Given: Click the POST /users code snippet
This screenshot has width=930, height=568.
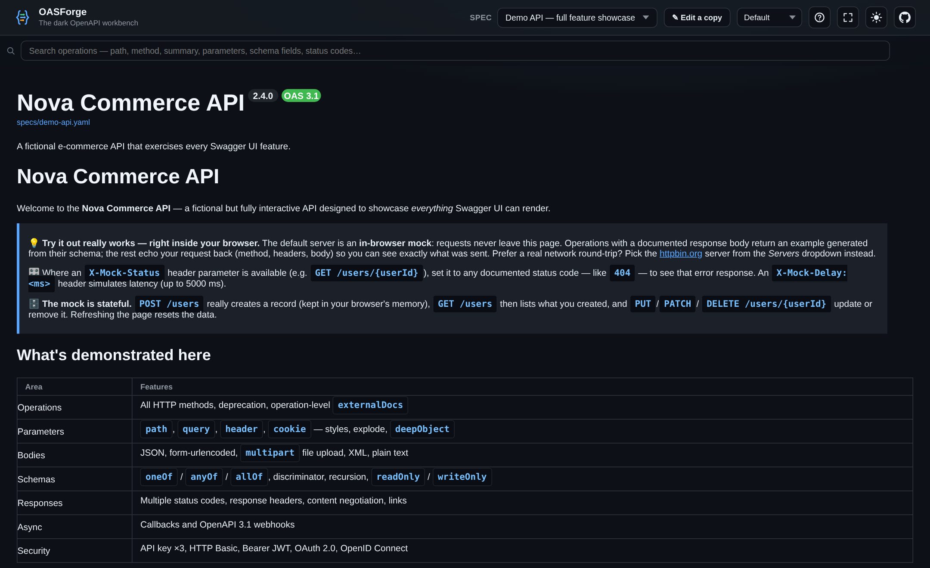Looking at the screenshot, I should tap(169, 304).
